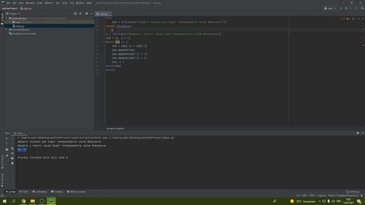Click expand all icon in Project panel header
Image resolution: width=365 pixels, height=205 pixels.
coord(80,14)
